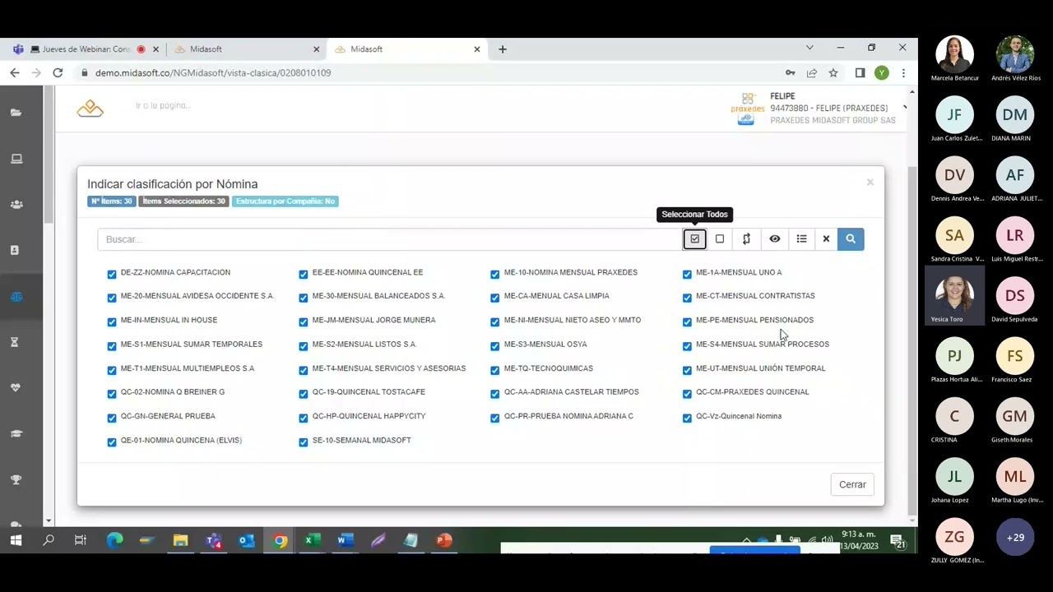This screenshot has height=592, width=1053.
Task: Open the browser side panel icon
Action: coord(860,73)
